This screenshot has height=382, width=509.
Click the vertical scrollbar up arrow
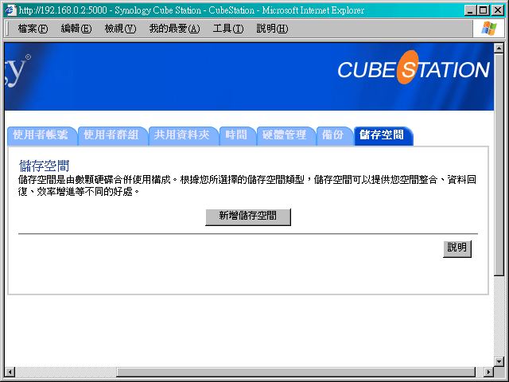499,48
